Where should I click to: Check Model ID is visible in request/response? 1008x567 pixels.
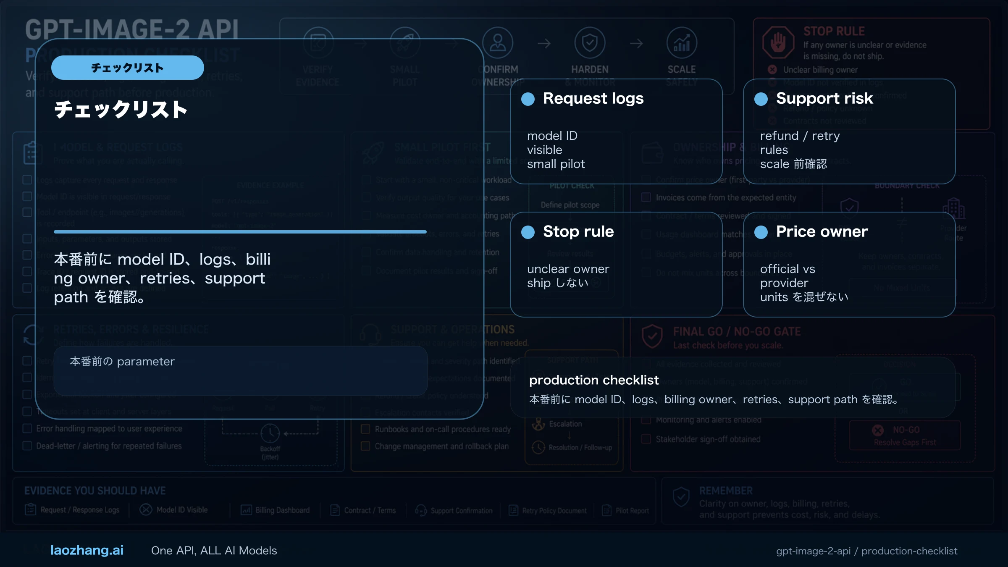point(27,197)
